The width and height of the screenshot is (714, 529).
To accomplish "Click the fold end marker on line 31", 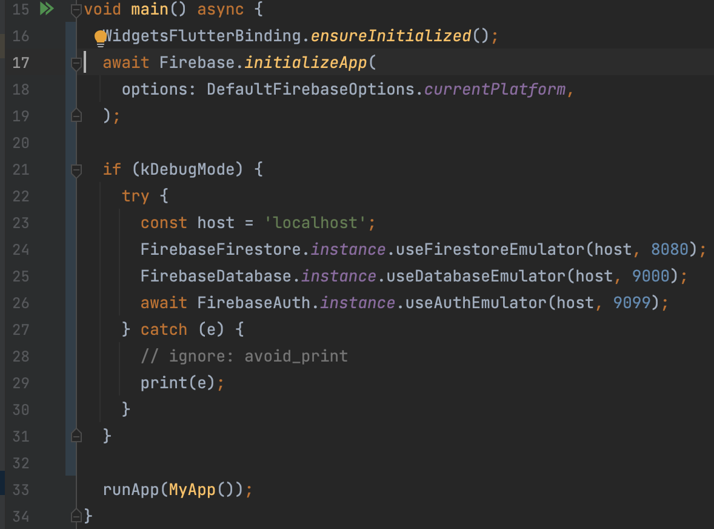I will coord(76,436).
